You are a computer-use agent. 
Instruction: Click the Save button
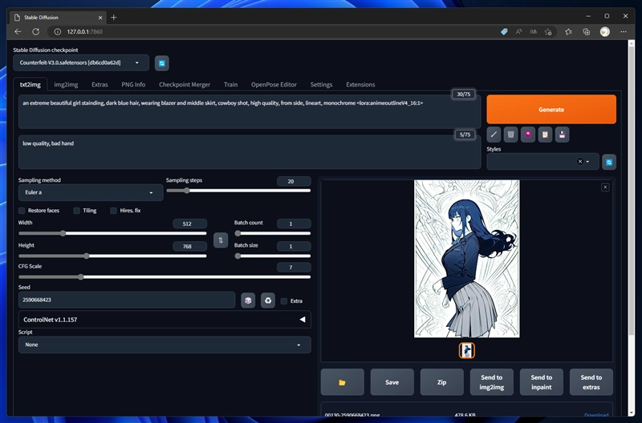click(x=392, y=382)
